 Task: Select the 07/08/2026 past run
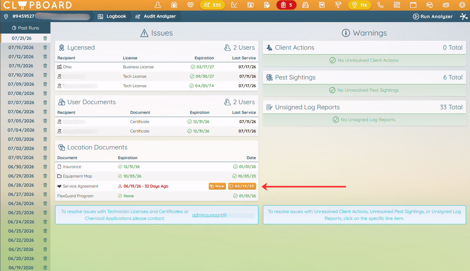click(21, 93)
